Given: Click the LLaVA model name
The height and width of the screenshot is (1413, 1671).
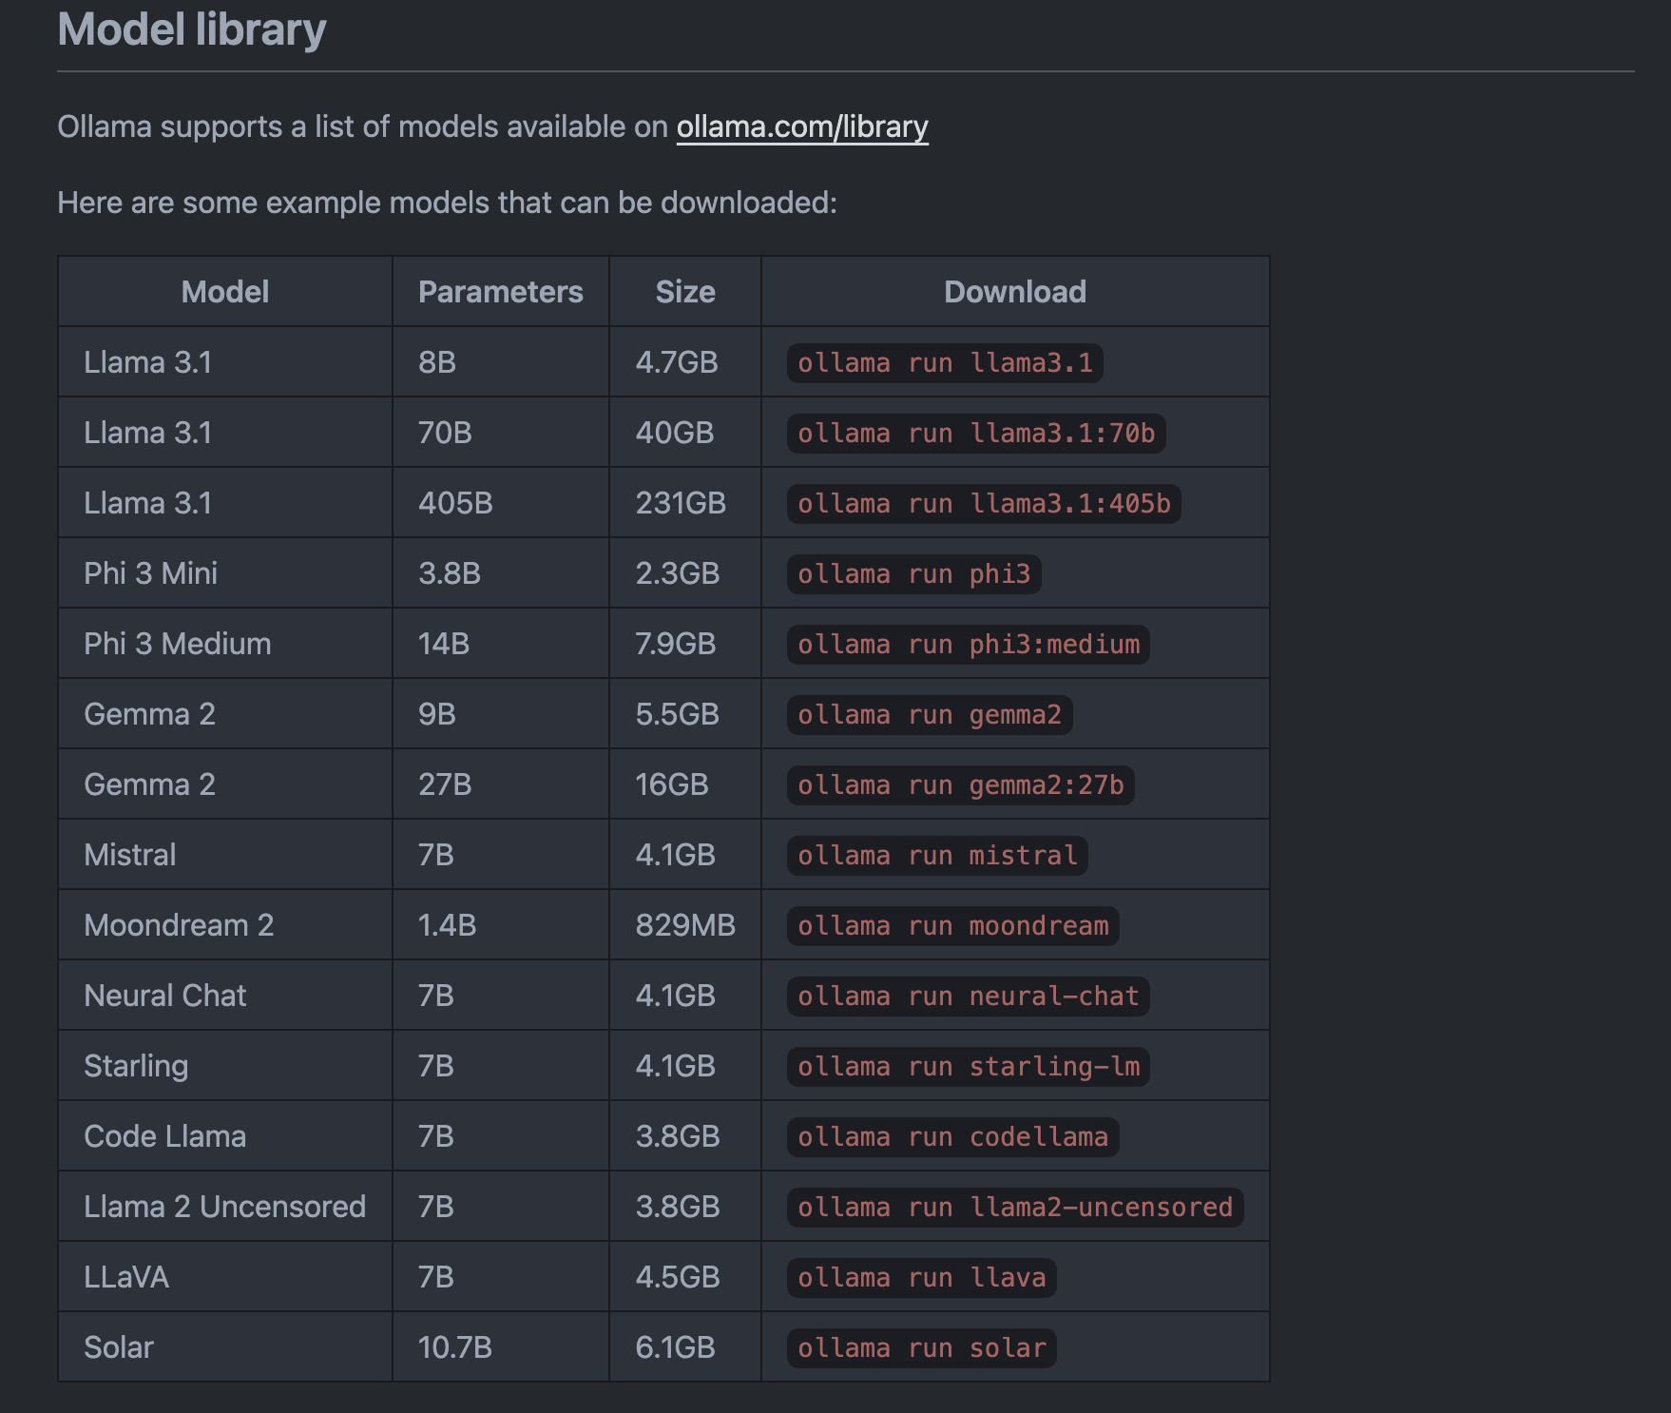Looking at the screenshot, I should point(126,1277).
